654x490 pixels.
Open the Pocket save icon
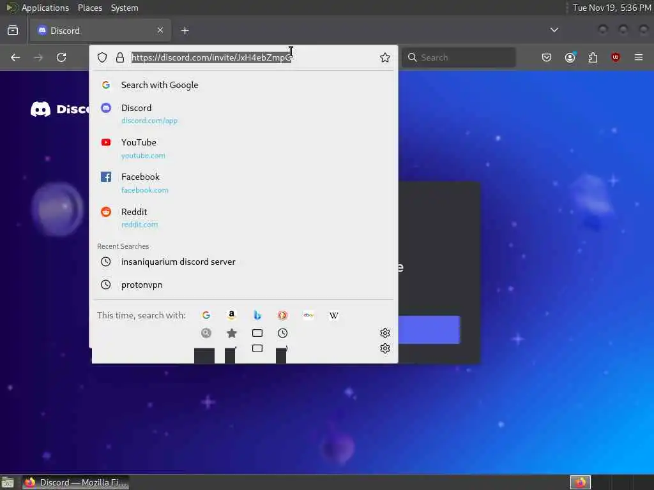coord(547,57)
